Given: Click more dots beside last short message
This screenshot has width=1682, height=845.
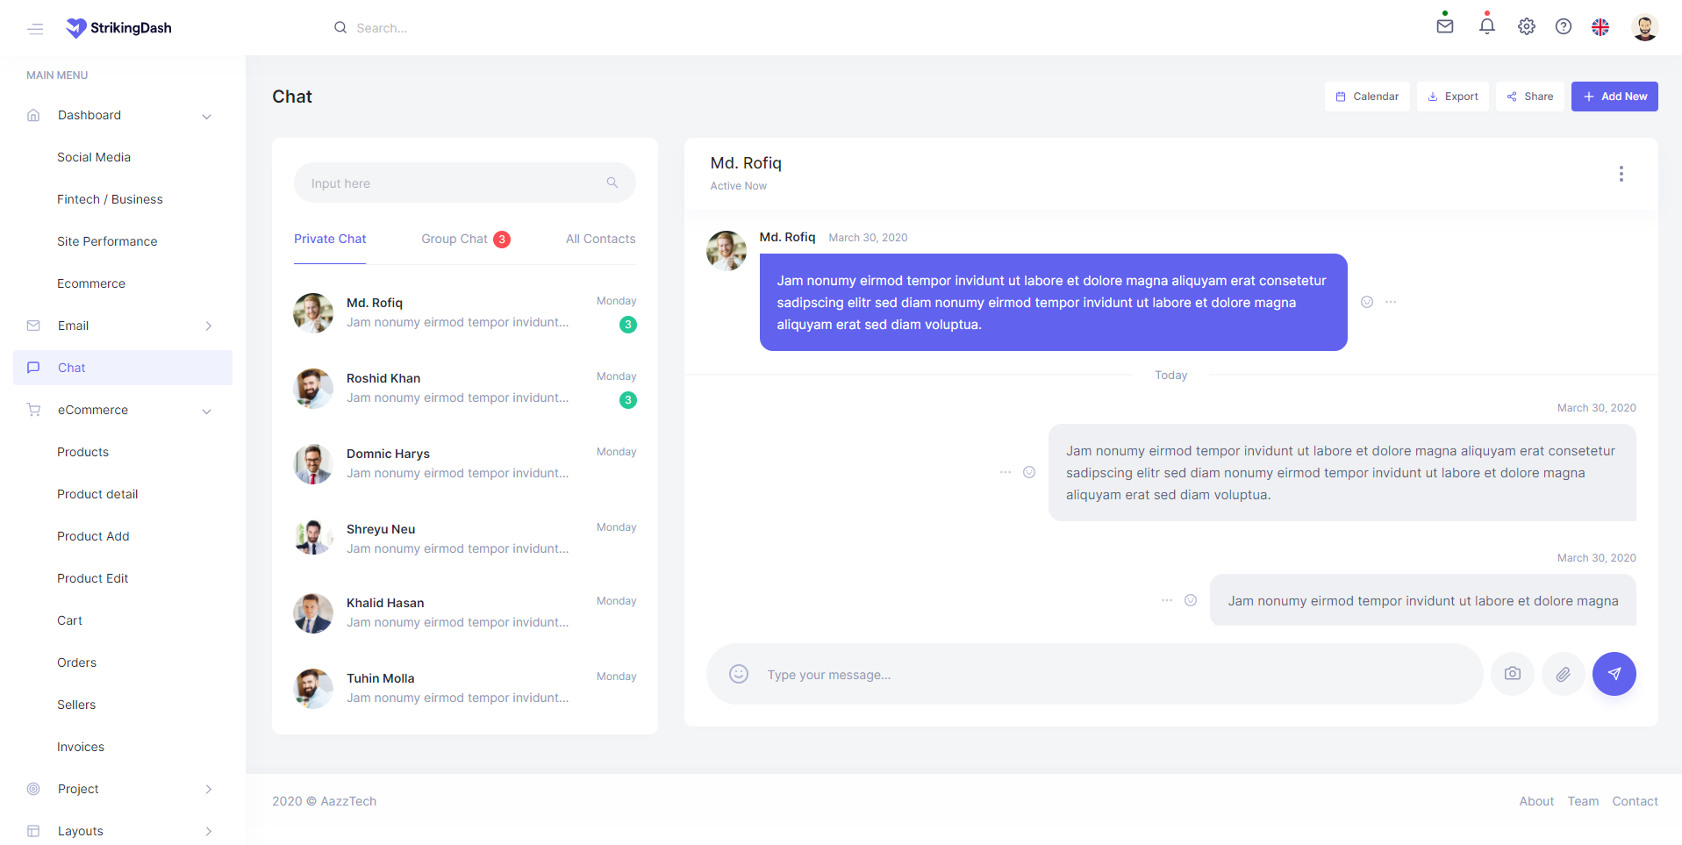Looking at the screenshot, I should click(x=1167, y=600).
